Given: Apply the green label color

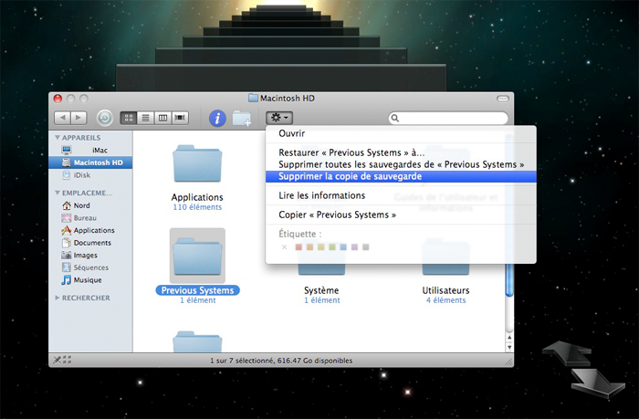Looking at the screenshot, I should [x=332, y=247].
